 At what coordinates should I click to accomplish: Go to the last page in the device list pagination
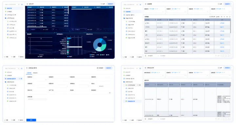(x=230, y=56)
